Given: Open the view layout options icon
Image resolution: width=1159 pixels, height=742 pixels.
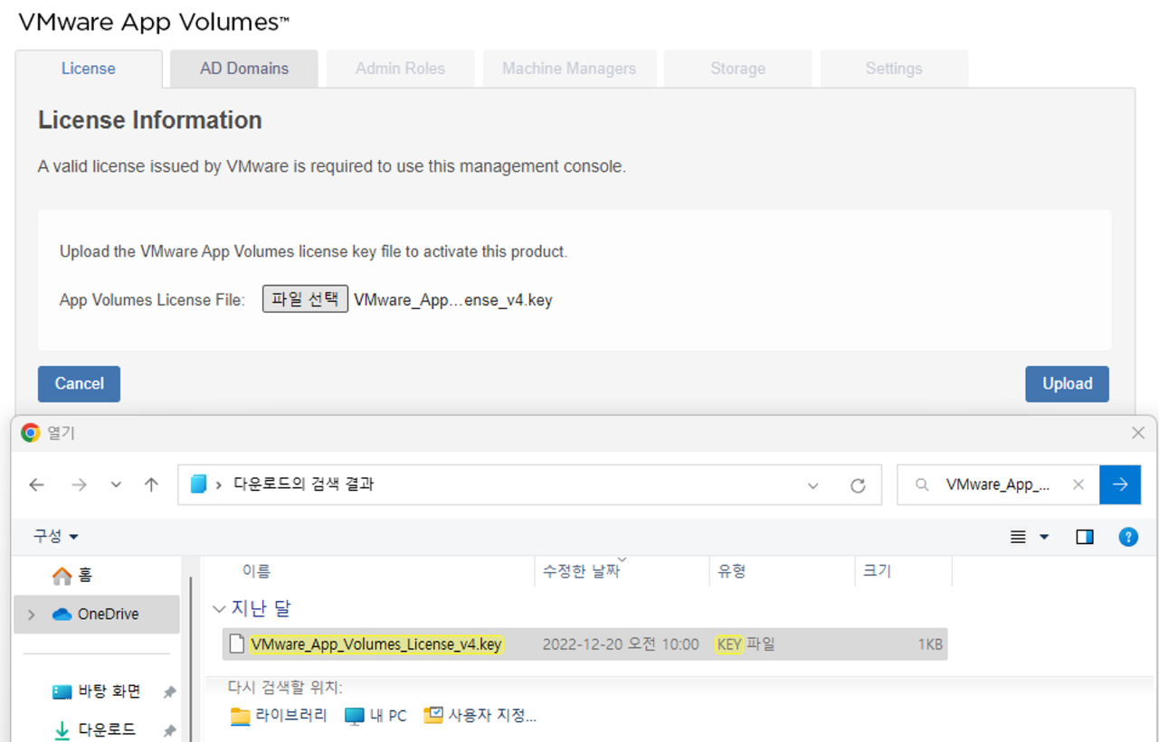Looking at the screenshot, I should tap(1018, 537).
